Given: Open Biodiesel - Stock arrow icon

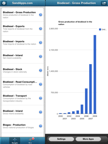Looking at the screenshot, I should 40,70.
